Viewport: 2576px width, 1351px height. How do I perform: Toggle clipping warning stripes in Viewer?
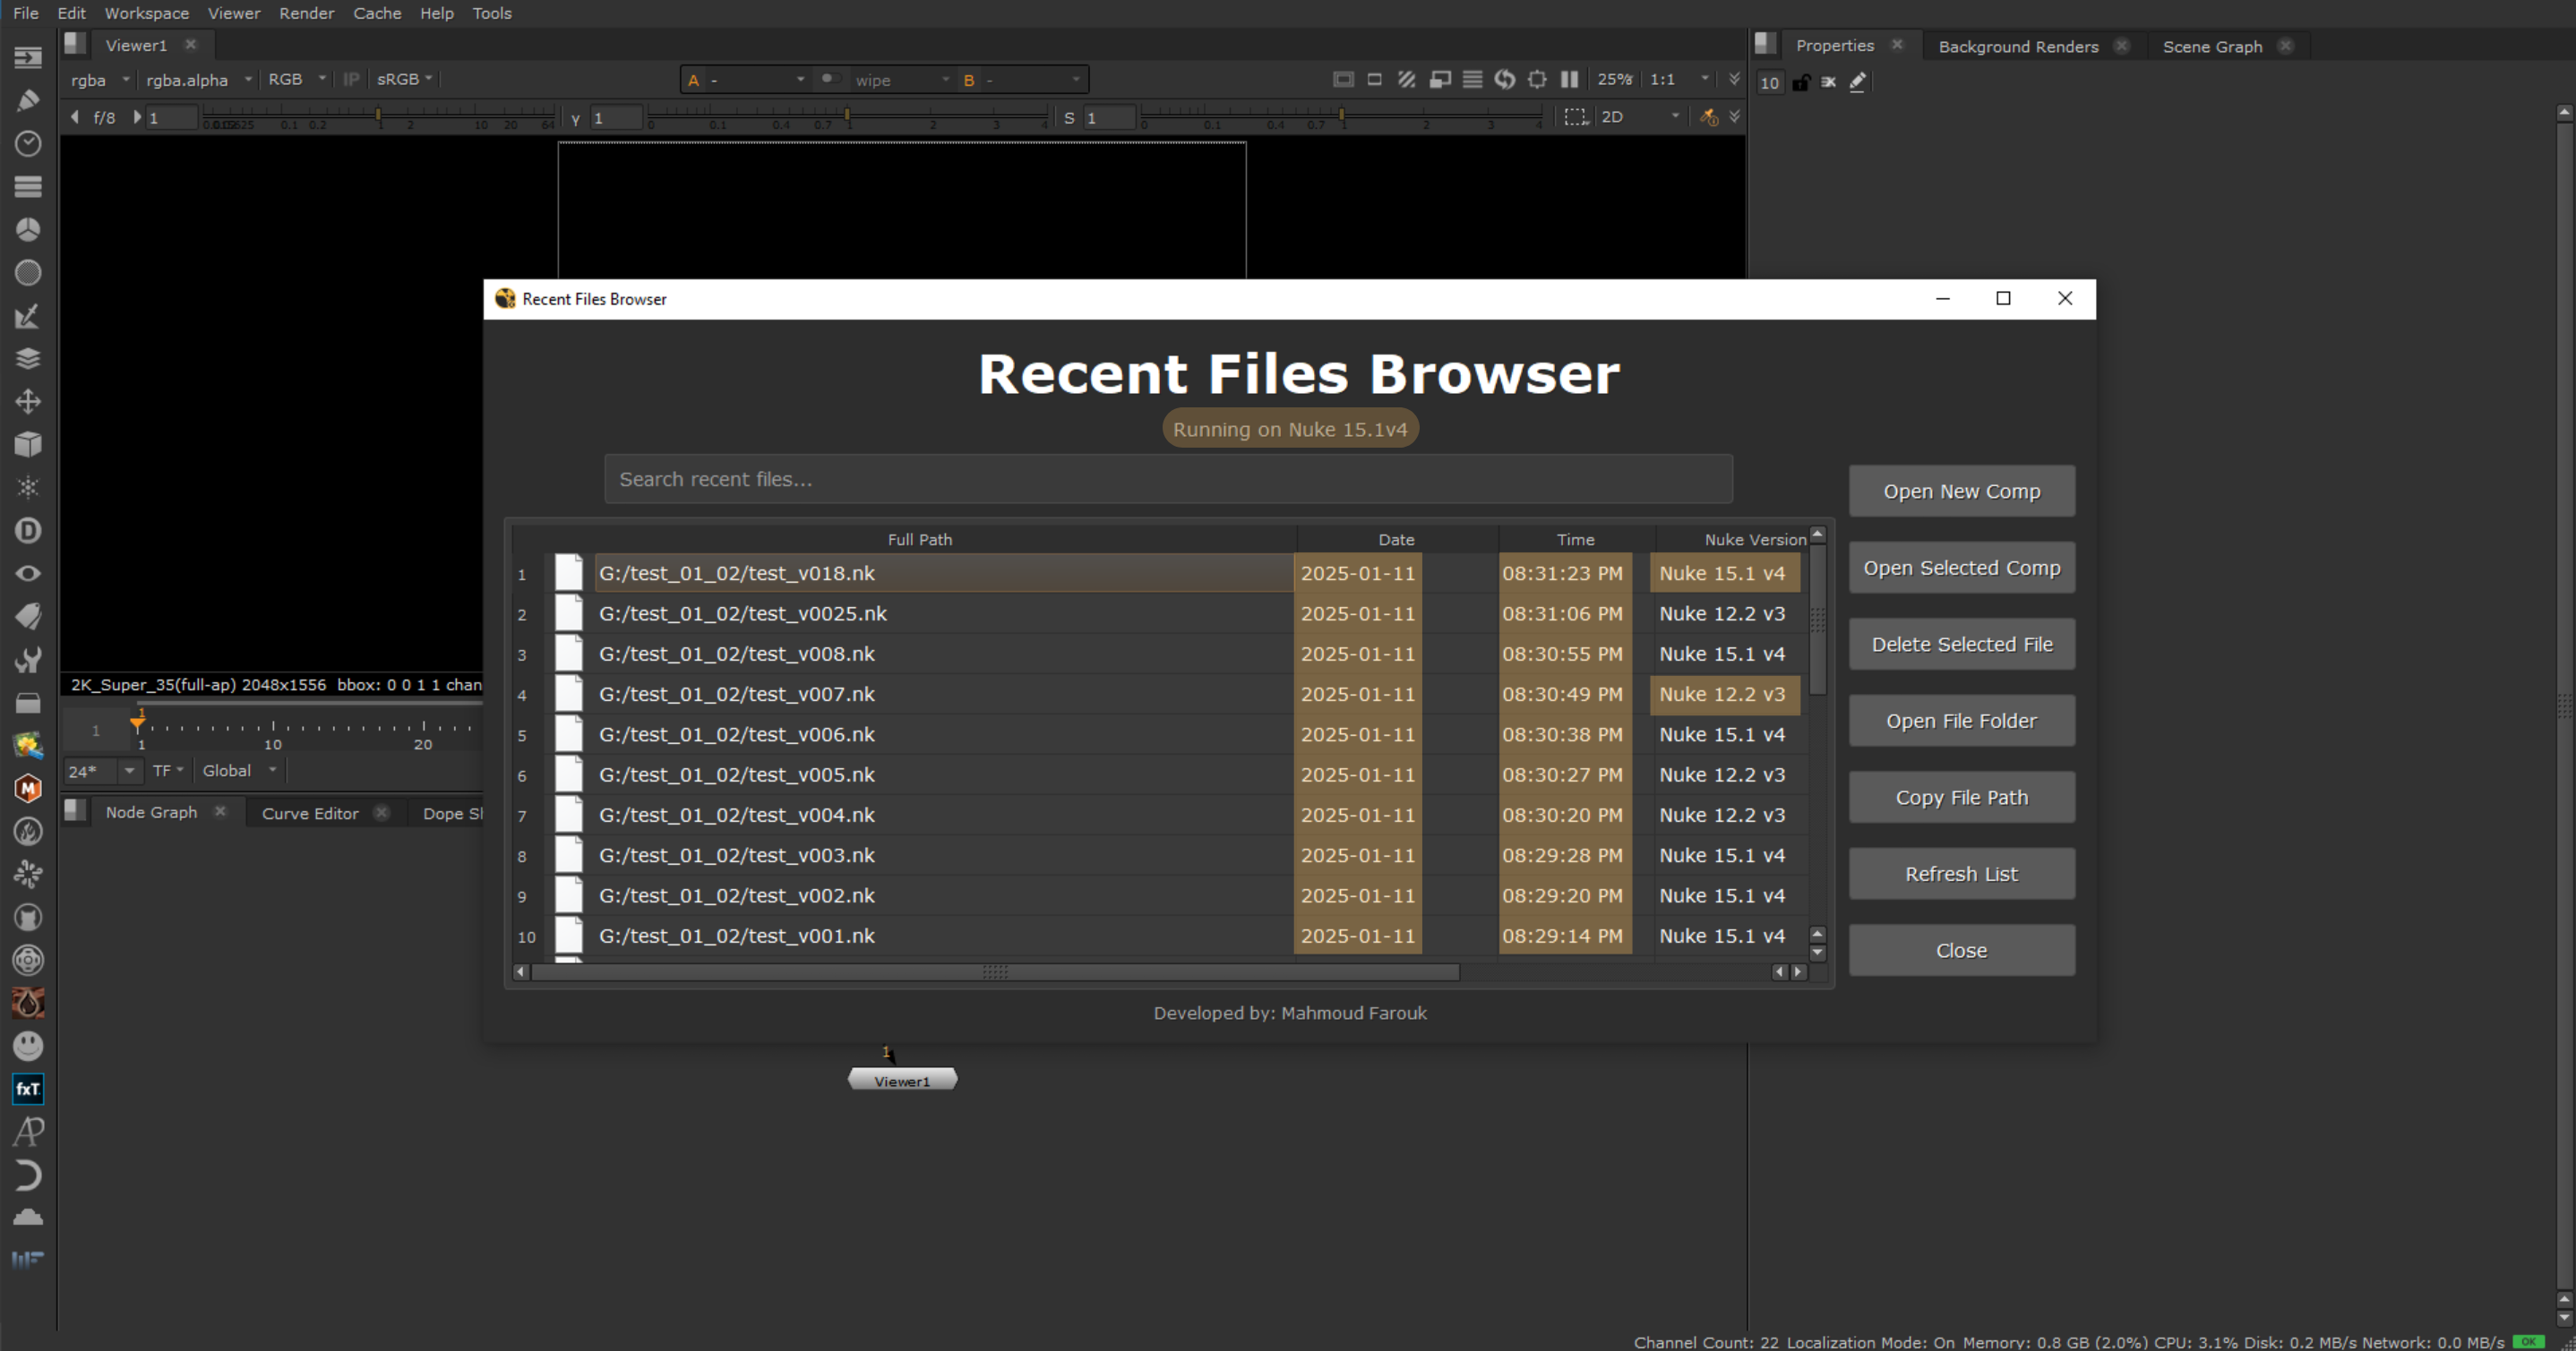click(x=1407, y=80)
